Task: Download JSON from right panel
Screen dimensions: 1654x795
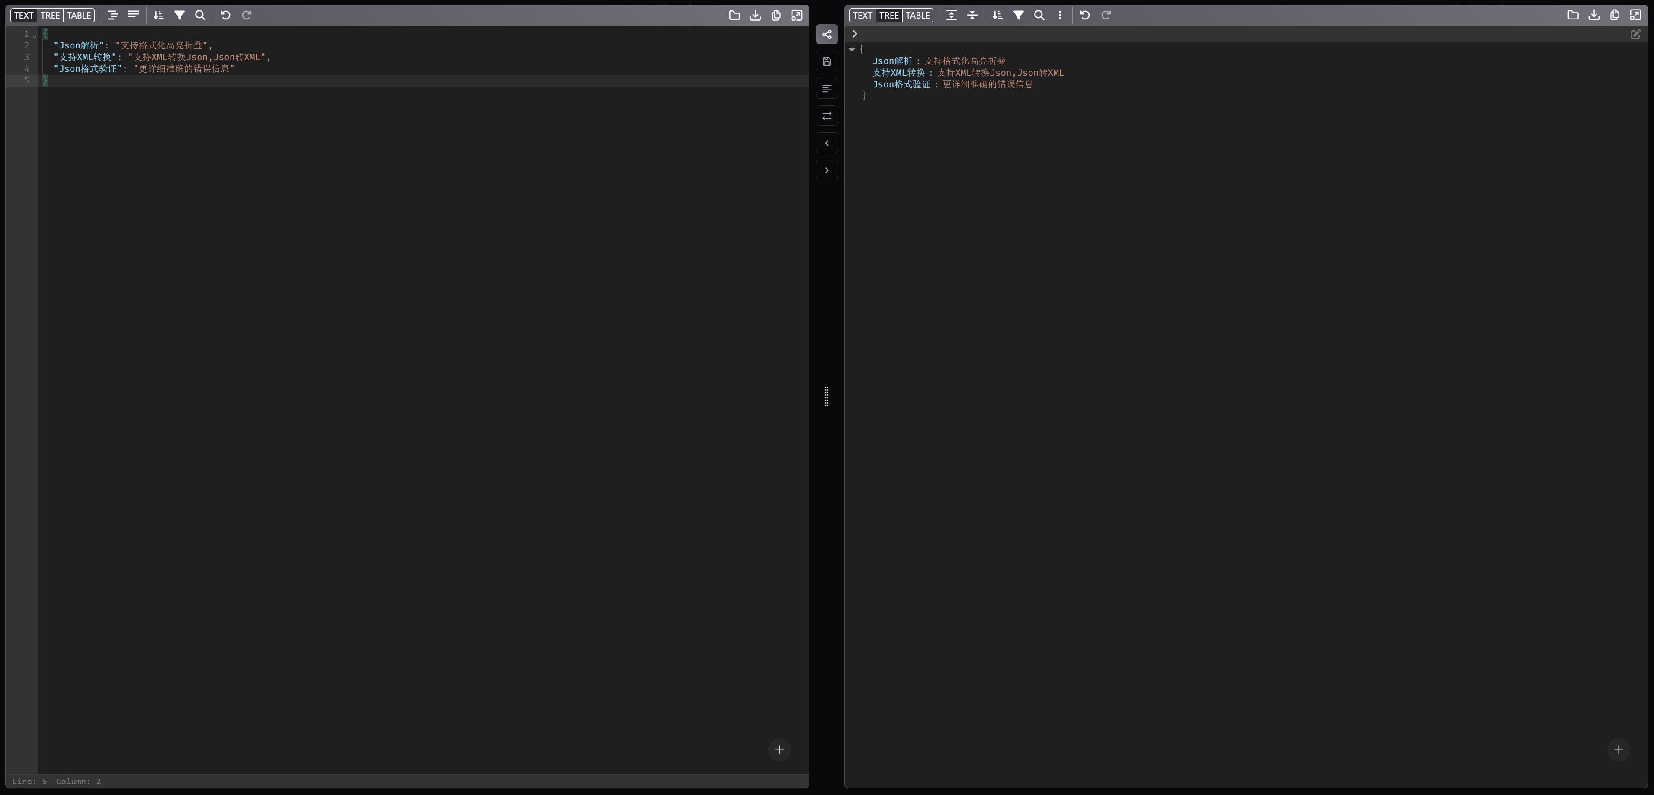Action: click(1594, 16)
